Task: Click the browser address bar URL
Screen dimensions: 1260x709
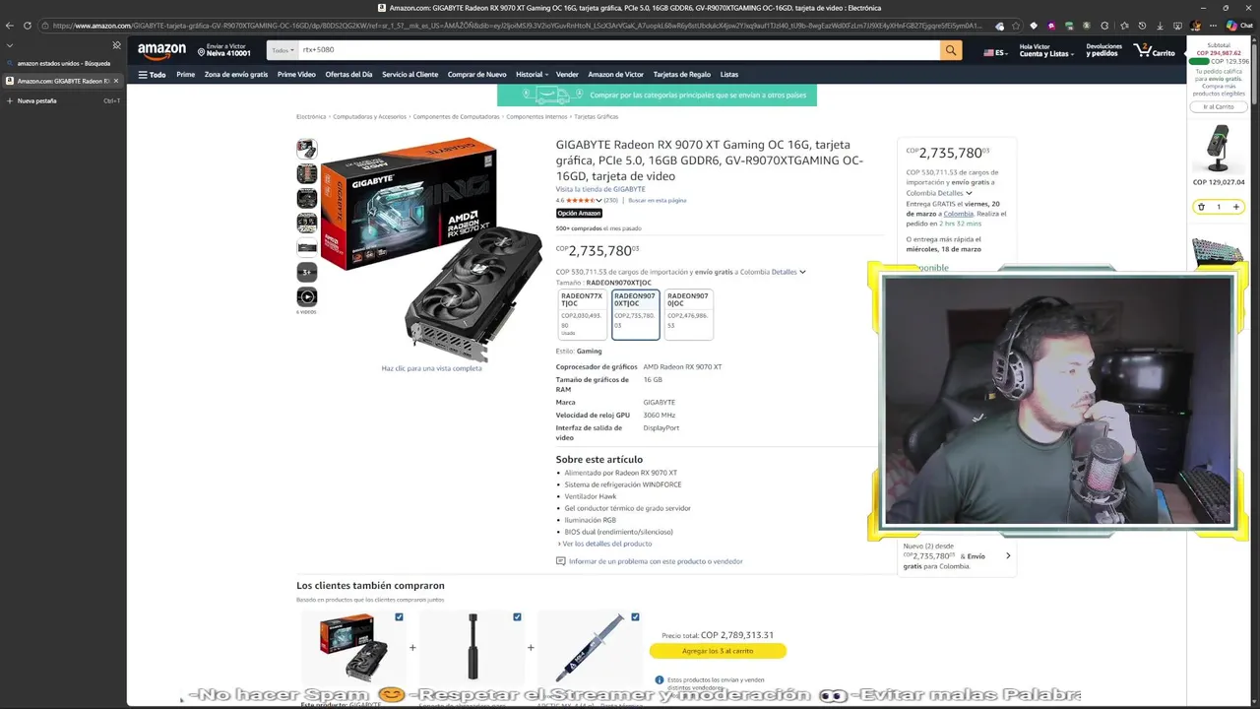Action: click(517, 26)
